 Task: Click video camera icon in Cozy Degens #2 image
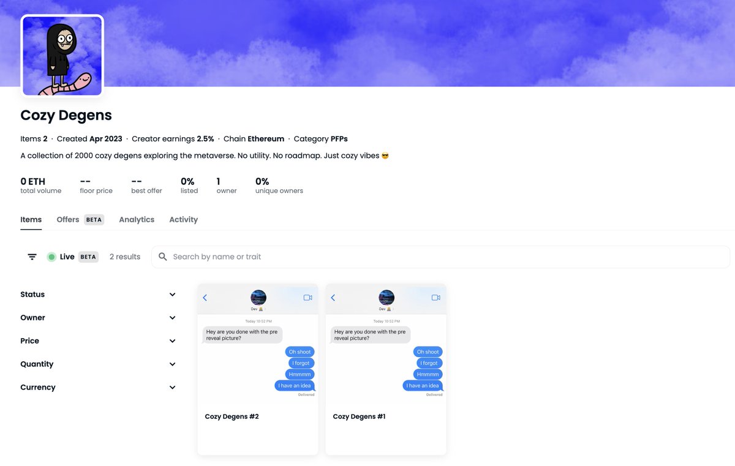[307, 298]
